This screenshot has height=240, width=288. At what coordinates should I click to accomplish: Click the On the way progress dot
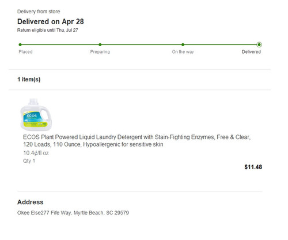[183, 44]
